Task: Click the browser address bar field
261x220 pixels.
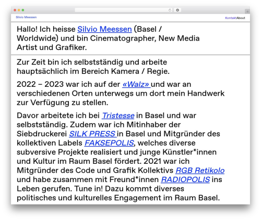Action: click(x=124, y=10)
